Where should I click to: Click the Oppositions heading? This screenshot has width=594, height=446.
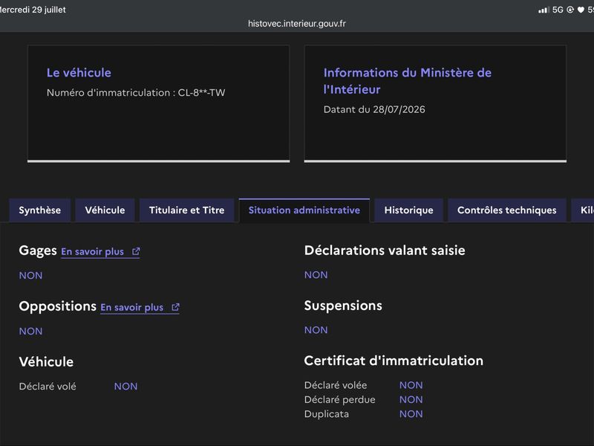pos(58,306)
